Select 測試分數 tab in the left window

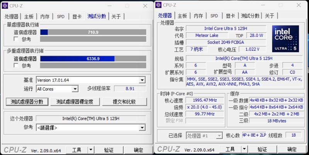coord(97,16)
